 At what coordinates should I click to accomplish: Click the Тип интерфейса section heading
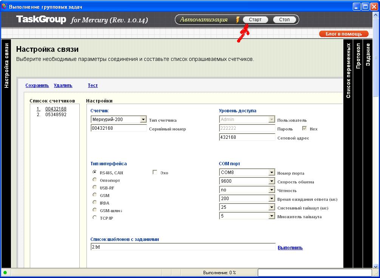108,164
